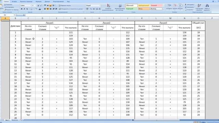Open Сортировка и фильтр menu

coord(199,7)
